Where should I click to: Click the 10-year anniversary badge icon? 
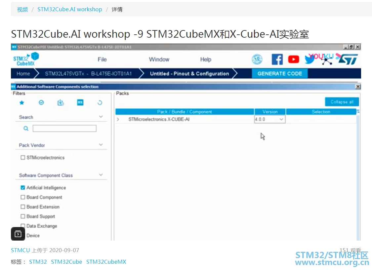pyautogui.click(x=257, y=59)
